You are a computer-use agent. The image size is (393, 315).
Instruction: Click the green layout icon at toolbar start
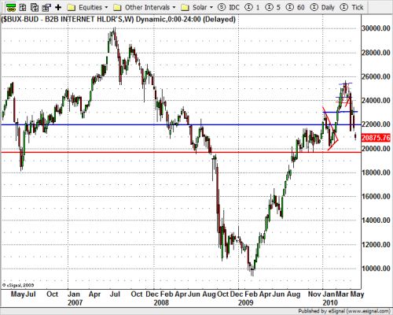pos(10,7)
